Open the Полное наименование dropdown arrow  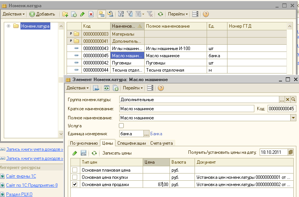[x=293, y=118]
